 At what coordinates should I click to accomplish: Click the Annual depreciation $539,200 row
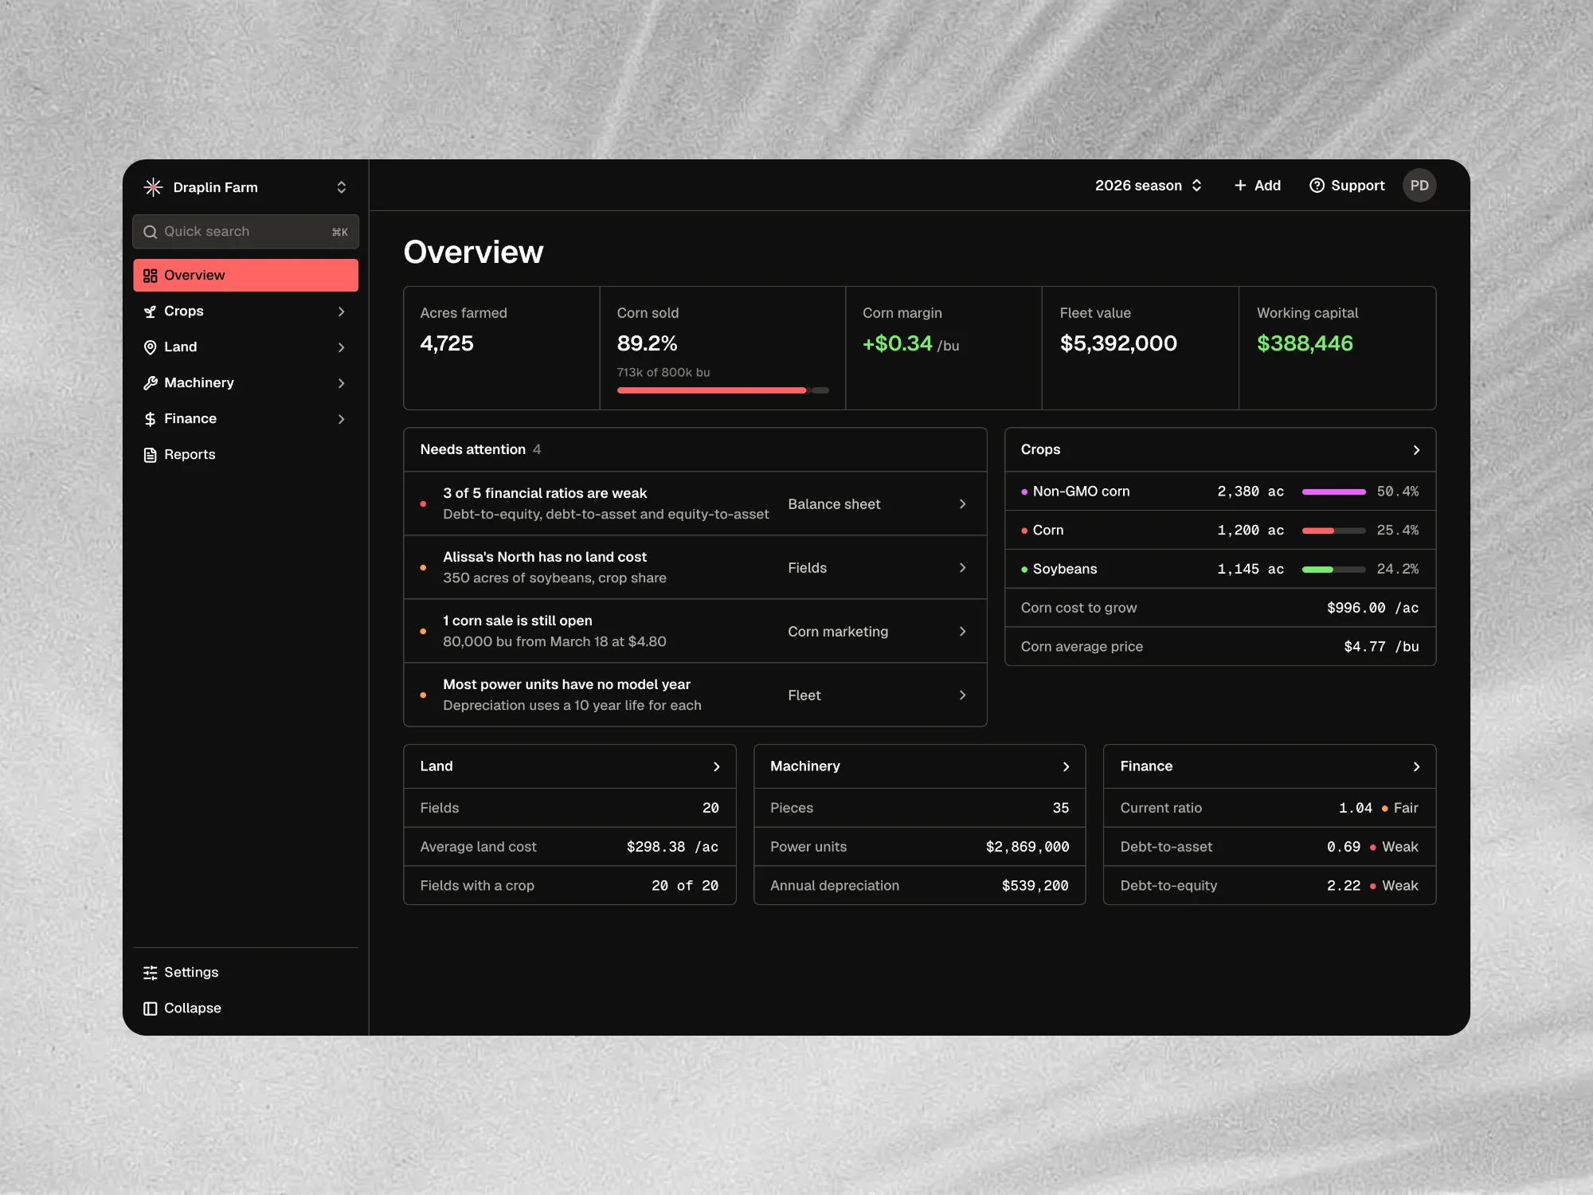tap(919, 886)
